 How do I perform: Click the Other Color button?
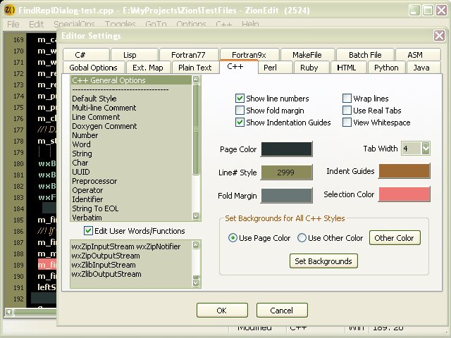[x=395, y=238]
